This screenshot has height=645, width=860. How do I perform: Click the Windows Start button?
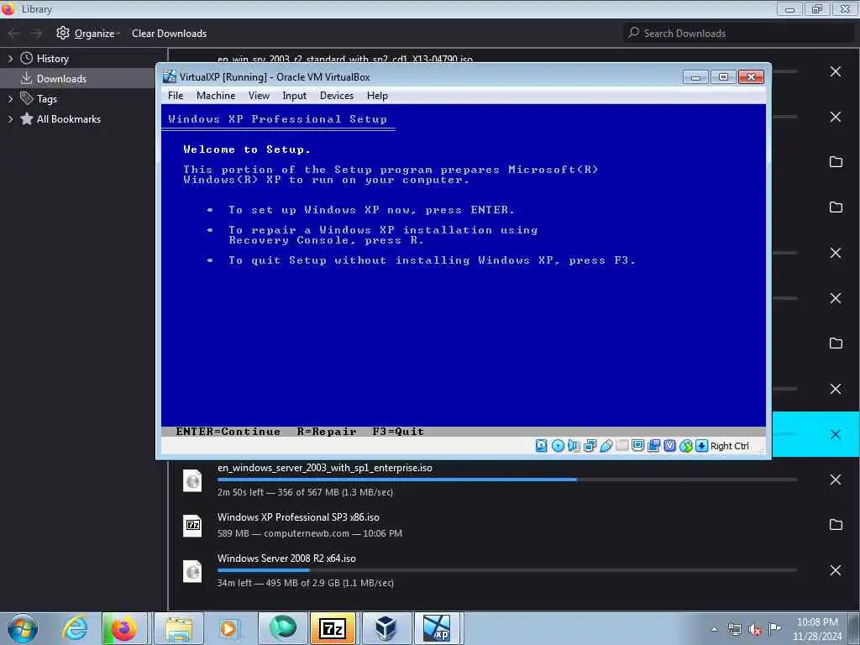click(23, 628)
